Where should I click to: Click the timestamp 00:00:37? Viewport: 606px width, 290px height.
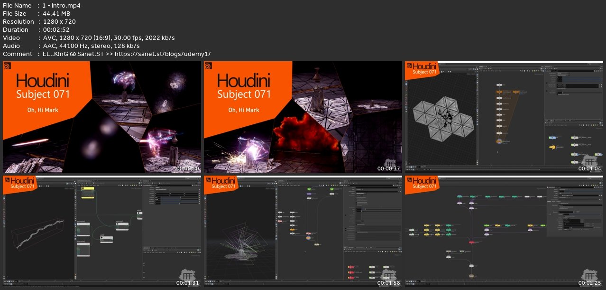[x=389, y=168]
